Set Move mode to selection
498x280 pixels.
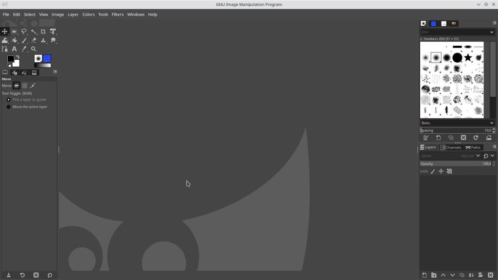click(x=24, y=86)
